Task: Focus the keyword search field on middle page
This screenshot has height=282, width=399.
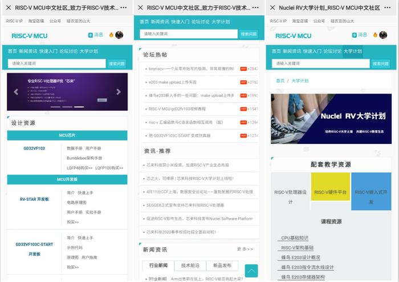Action: (x=189, y=34)
